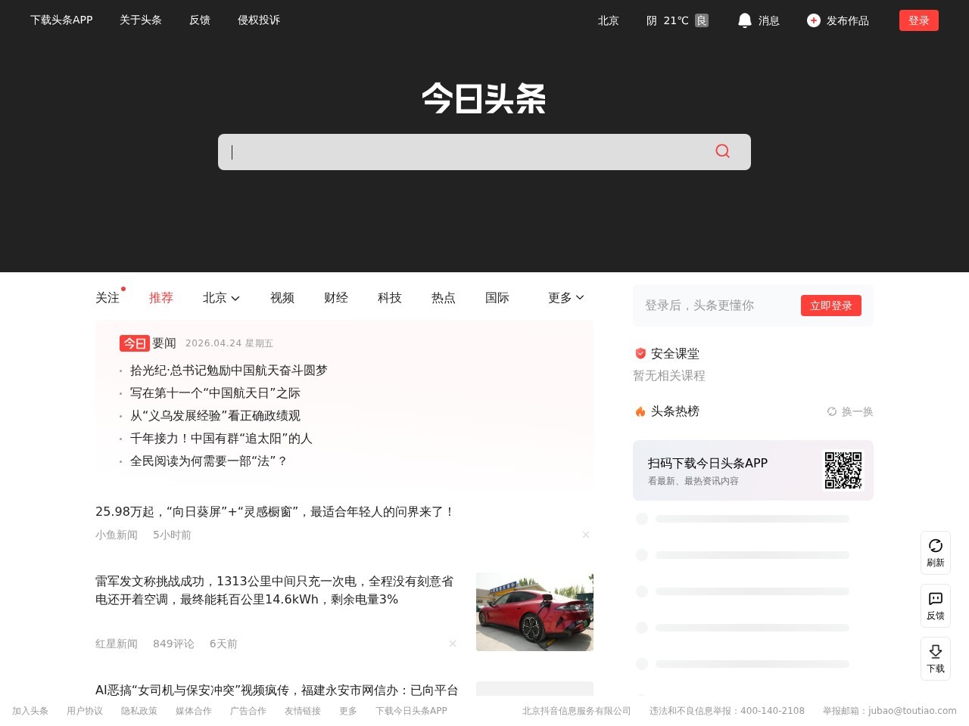The image size is (969, 726).
Task: Click the 安全课堂 shield icon
Action: pos(640,353)
